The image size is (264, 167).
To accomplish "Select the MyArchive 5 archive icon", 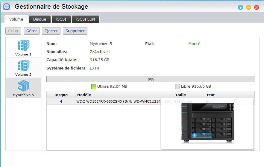I will coord(24,86).
